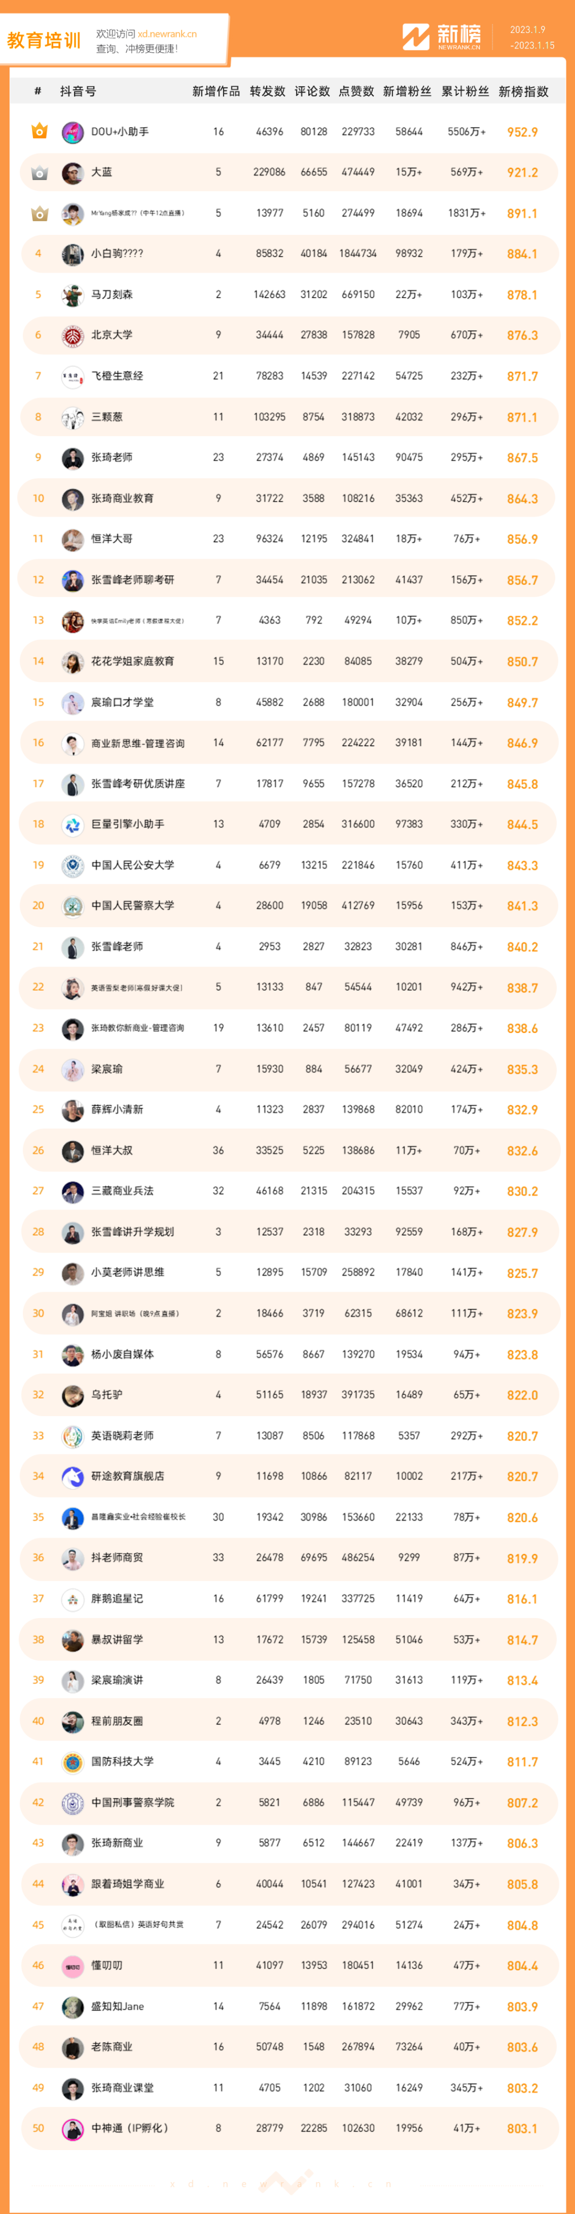Image resolution: width=575 pixels, height=2214 pixels.
Task: Open DOU+小助手 avatar
Action: click(72, 133)
